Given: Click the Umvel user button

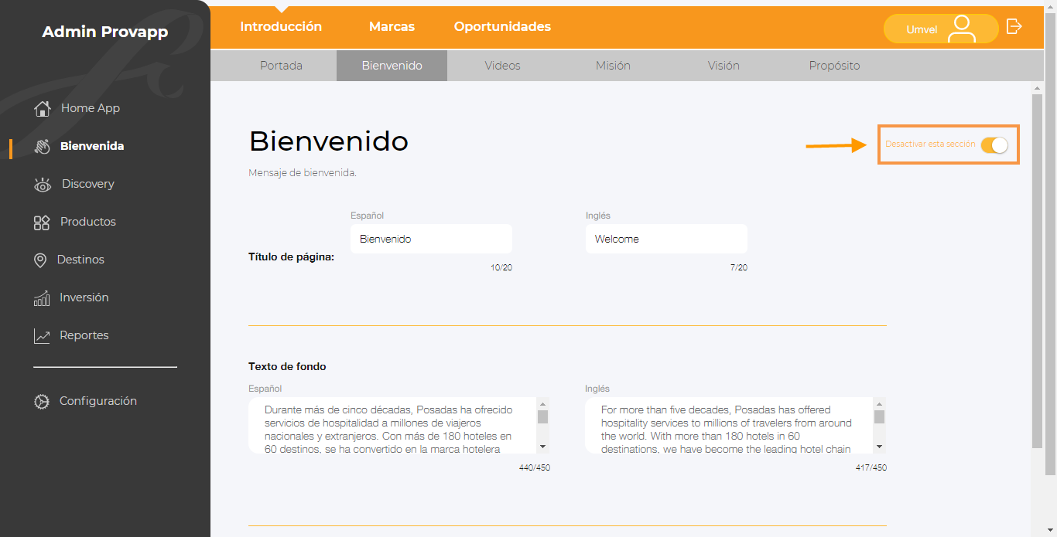Looking at the screenshot, I should click(941, 29).
